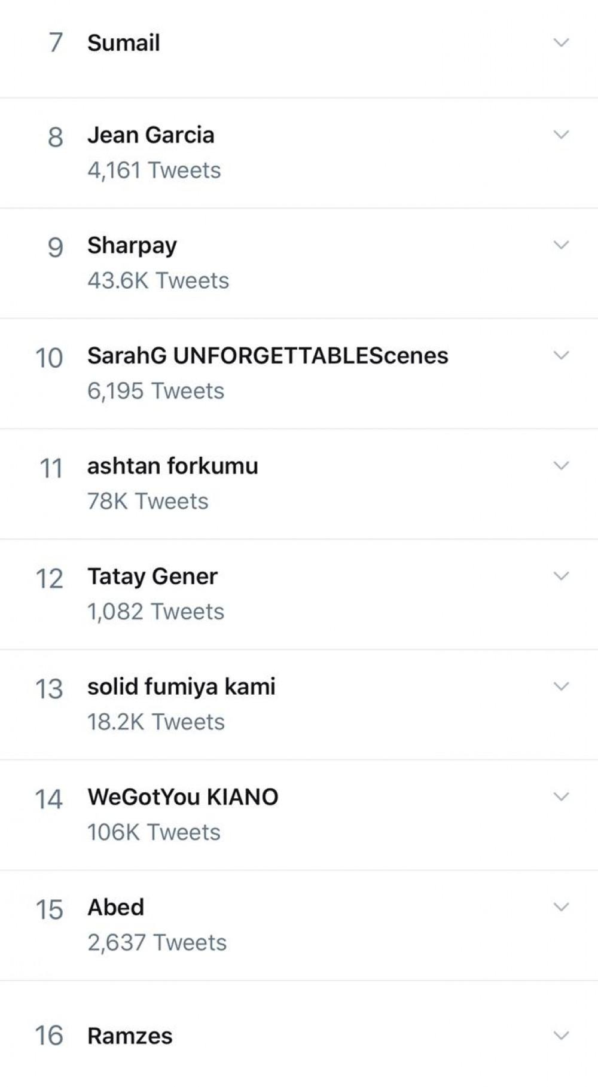Image resolution: width=598 pixels, height=1087 pixels.
Task: Expand chevron for SarahG UNFORGETTABLEScenes
Action: (x=561, y=355)
